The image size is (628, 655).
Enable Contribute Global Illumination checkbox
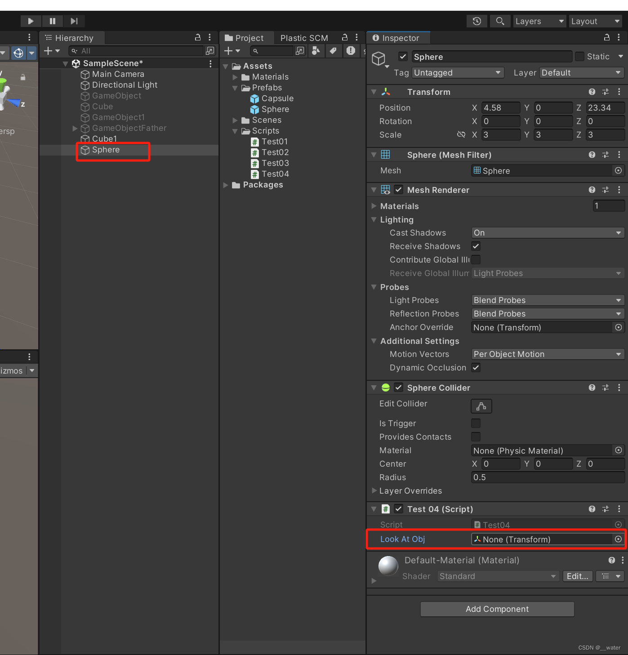pos(476,260)
